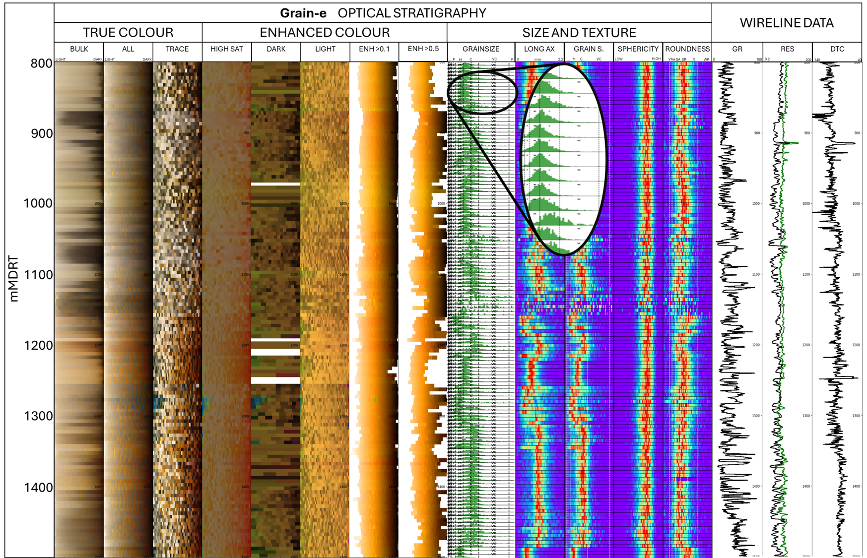
Task: Select the TRACE colour track header
Action: pos(177,49)
